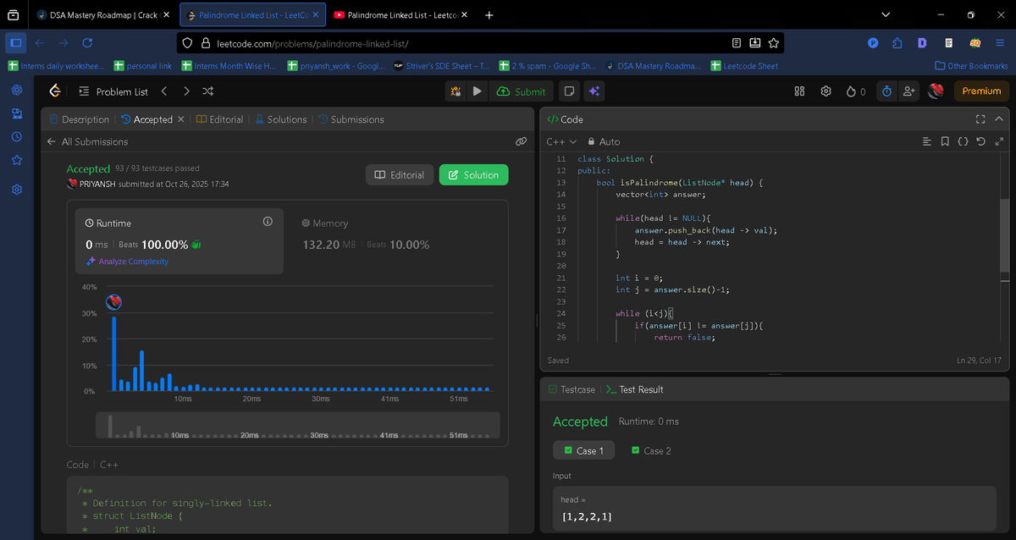Open the Problem List

(113, 91)
